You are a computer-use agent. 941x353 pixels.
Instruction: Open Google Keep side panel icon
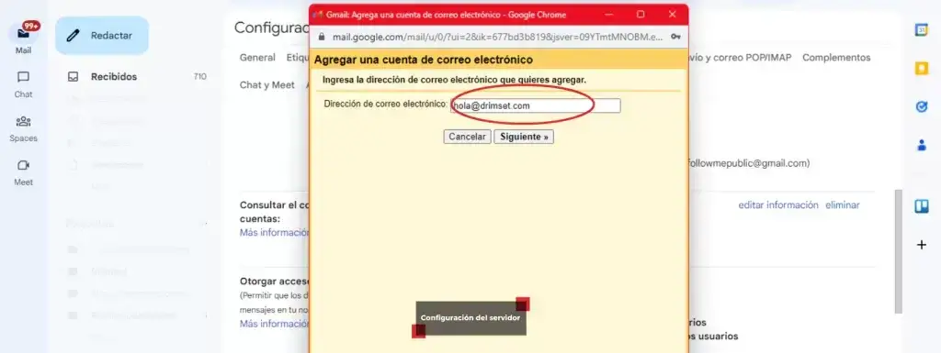pyautogui.click(x=921, y=68)
